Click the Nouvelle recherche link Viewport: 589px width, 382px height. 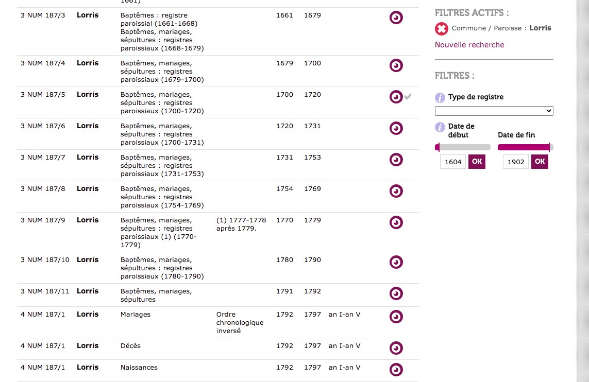point(469,45)
